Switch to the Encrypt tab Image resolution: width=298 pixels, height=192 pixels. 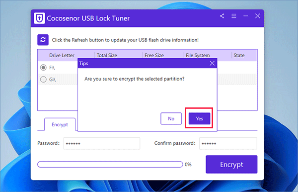tap(60, 124)
